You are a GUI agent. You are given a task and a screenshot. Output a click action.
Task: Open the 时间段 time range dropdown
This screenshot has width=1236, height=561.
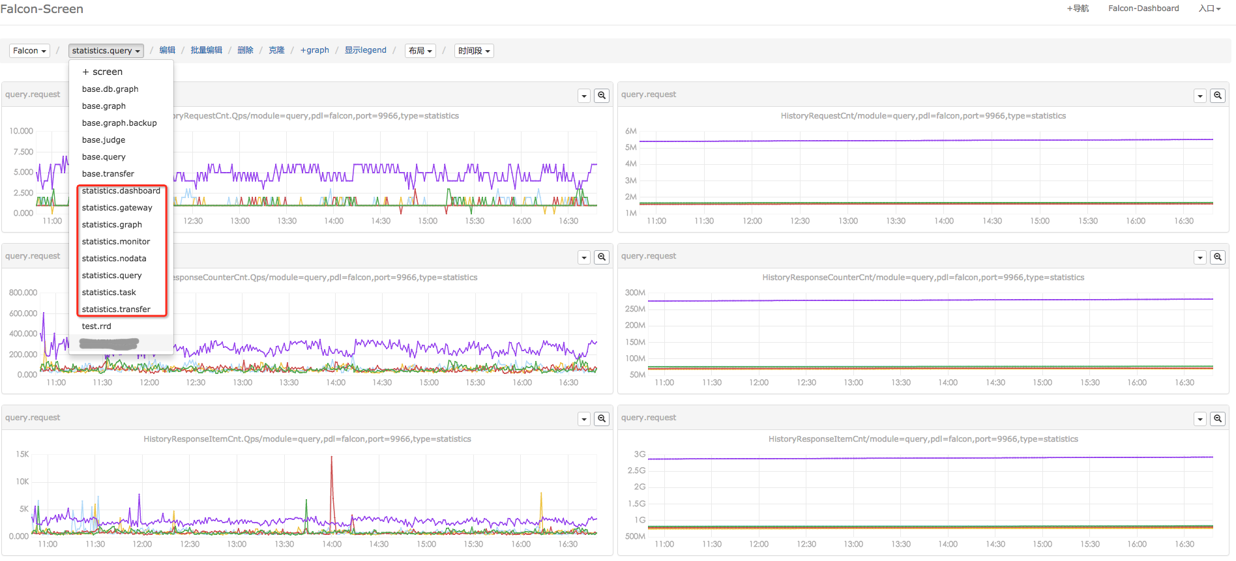point(474,51)
